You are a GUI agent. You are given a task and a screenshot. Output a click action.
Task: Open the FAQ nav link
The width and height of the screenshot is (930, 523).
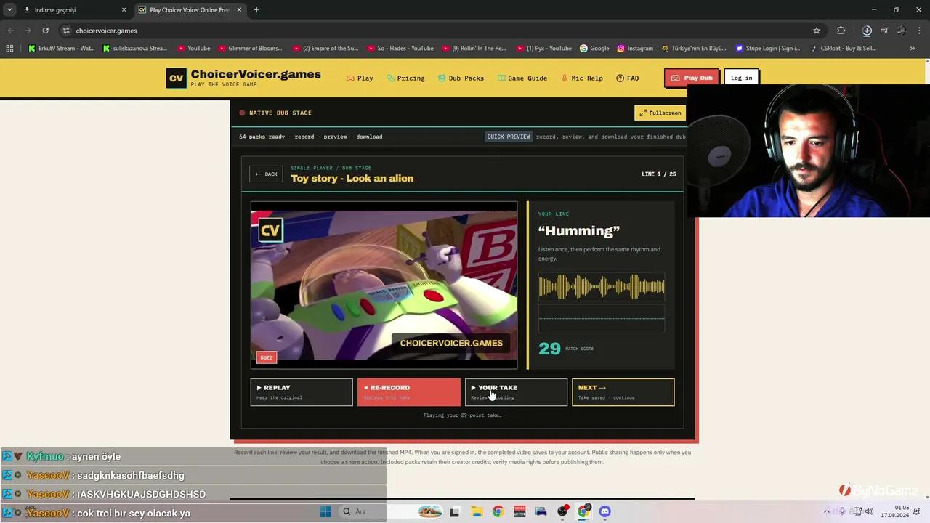point(627,78)
